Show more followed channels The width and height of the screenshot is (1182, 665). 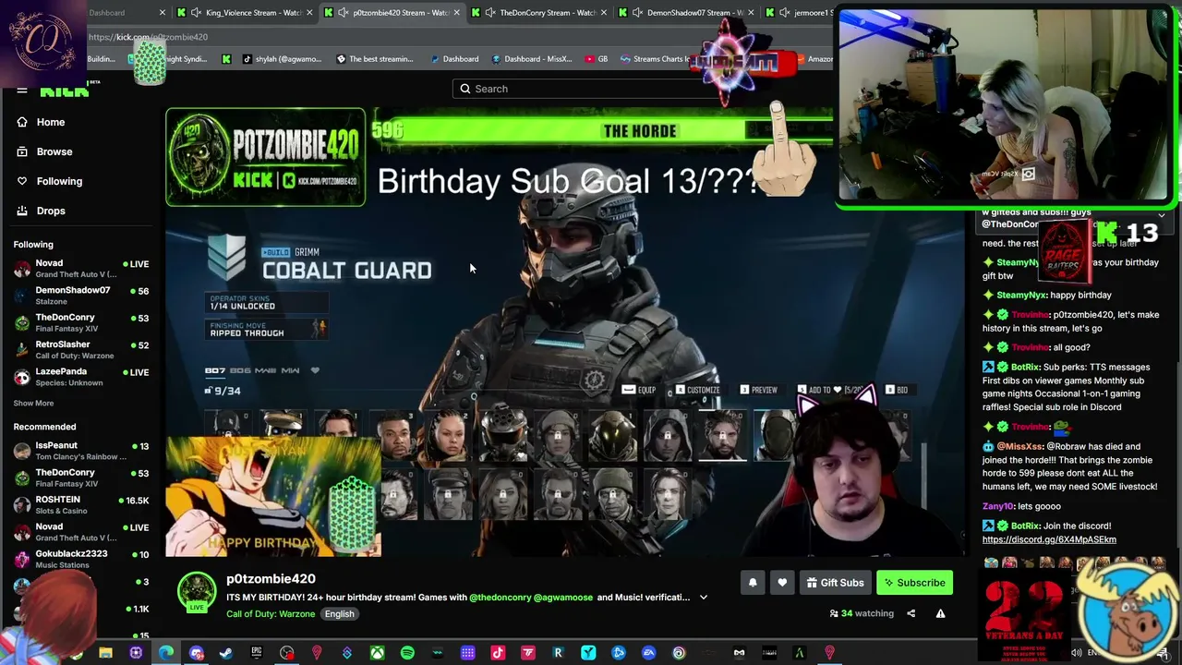pyautogui.click(x=33, y=403)
